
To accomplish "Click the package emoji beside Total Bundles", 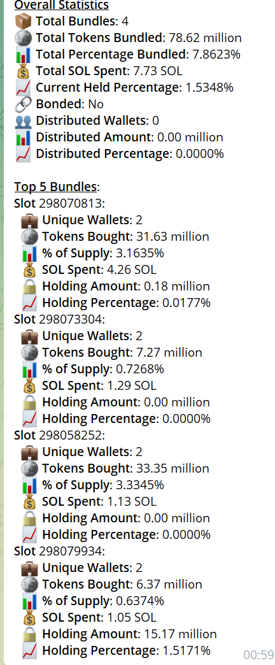I will (x=22, y=21).
